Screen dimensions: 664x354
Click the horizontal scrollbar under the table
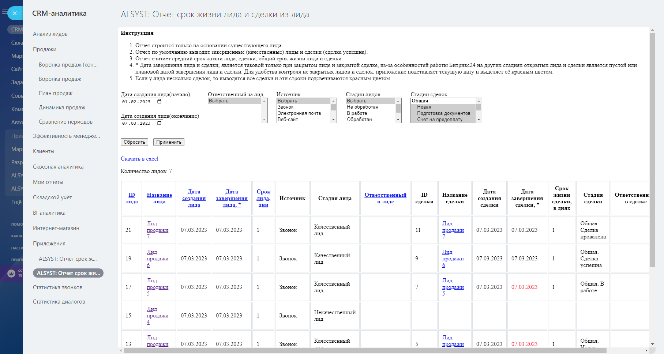click(366, 350)
